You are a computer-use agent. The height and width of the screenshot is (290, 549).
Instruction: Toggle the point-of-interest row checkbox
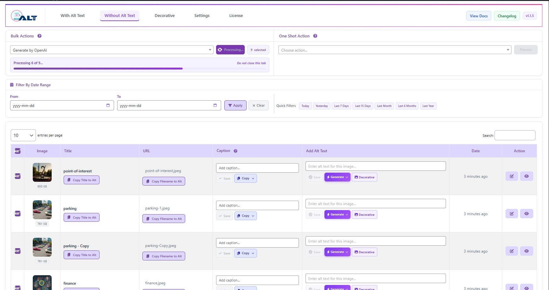point(18,176)
